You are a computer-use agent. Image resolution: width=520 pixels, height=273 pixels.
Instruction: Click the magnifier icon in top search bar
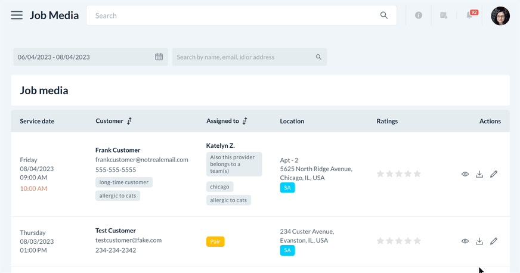(x=384, y=15)
